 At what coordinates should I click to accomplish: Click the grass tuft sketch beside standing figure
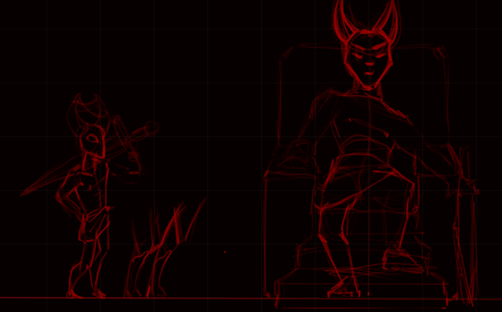pos(165,248)
